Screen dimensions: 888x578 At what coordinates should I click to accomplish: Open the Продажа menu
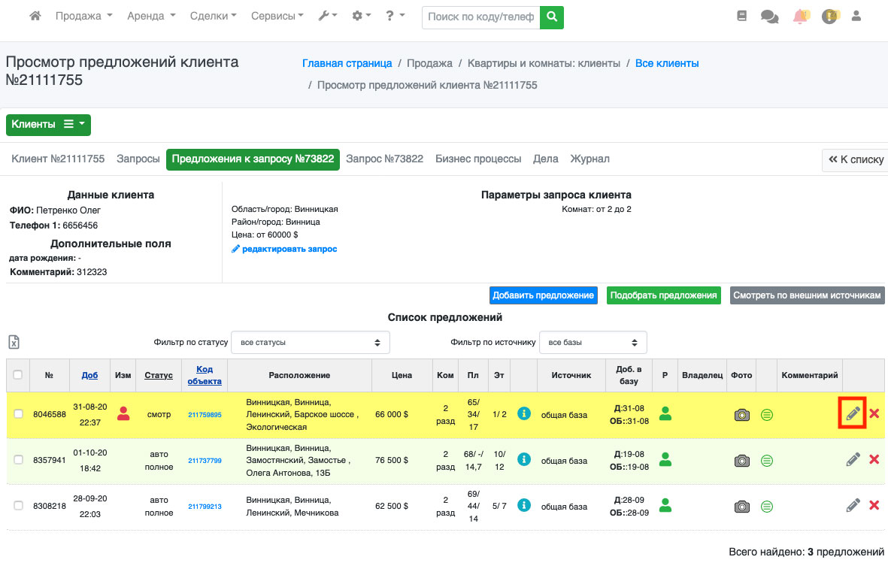[x=83, y=16]
